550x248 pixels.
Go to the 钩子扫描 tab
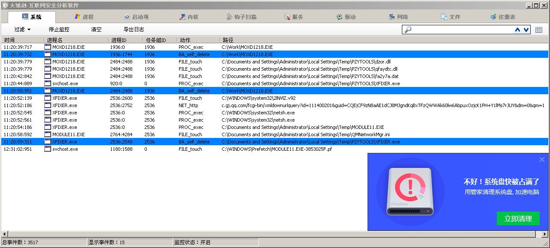coord(242,17)
